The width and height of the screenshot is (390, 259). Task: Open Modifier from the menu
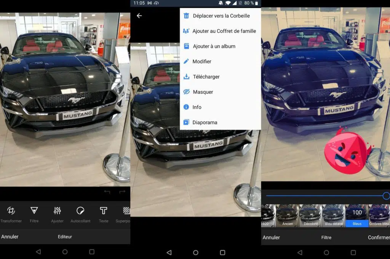[221, 61]
